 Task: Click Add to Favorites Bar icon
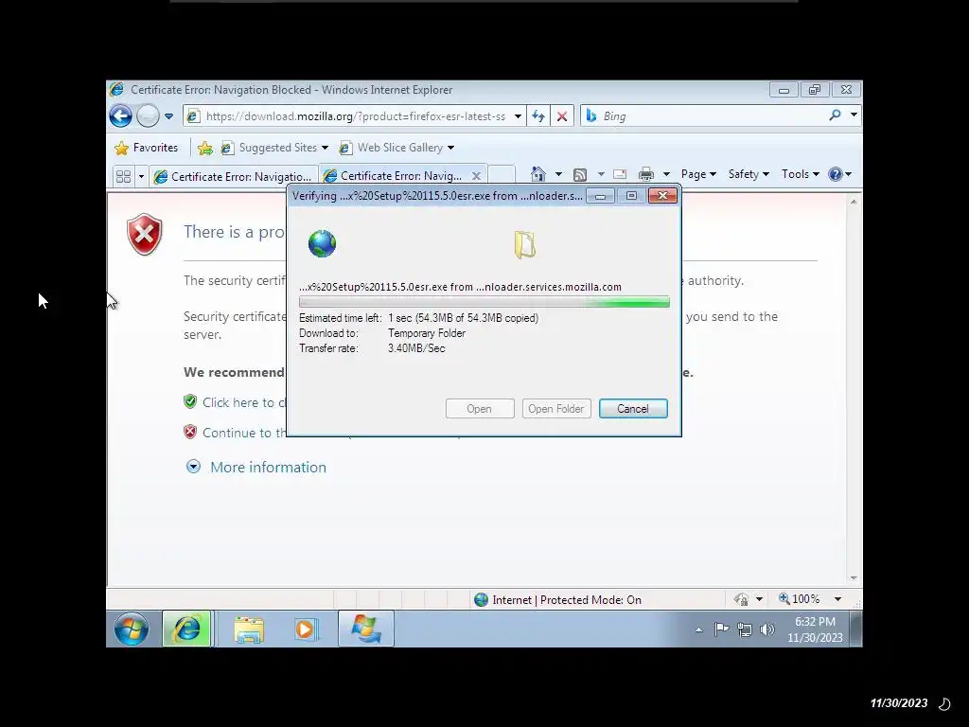[x=205, y=148]
